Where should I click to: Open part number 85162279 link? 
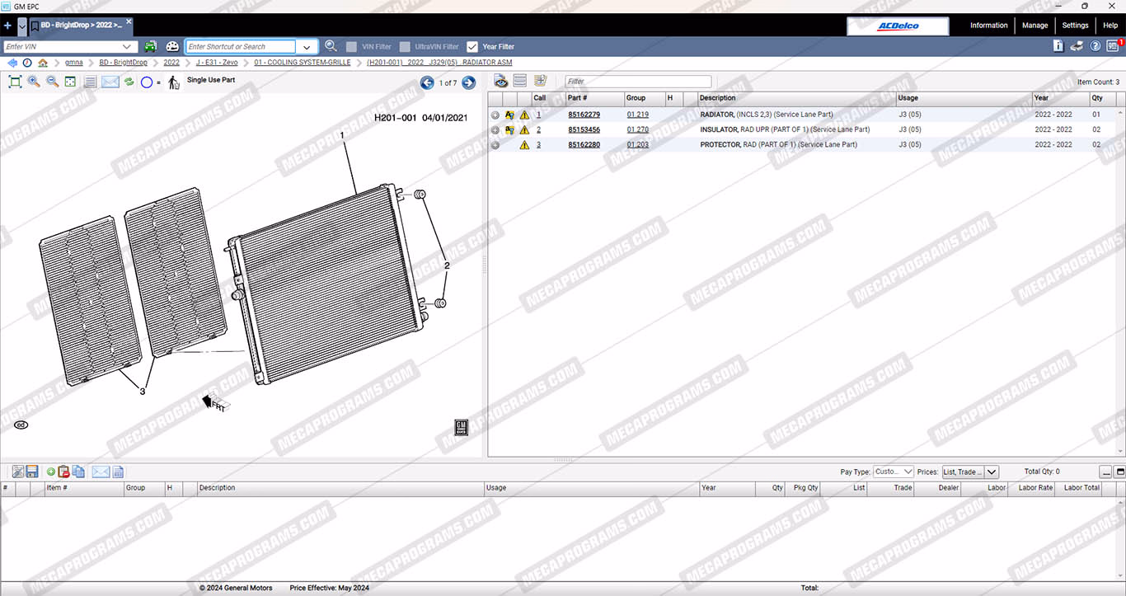pos(584,115)
